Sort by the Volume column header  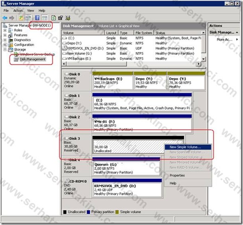(83, 33)
